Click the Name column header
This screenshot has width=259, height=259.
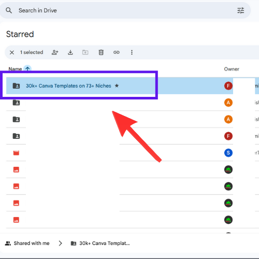point(15,69)
